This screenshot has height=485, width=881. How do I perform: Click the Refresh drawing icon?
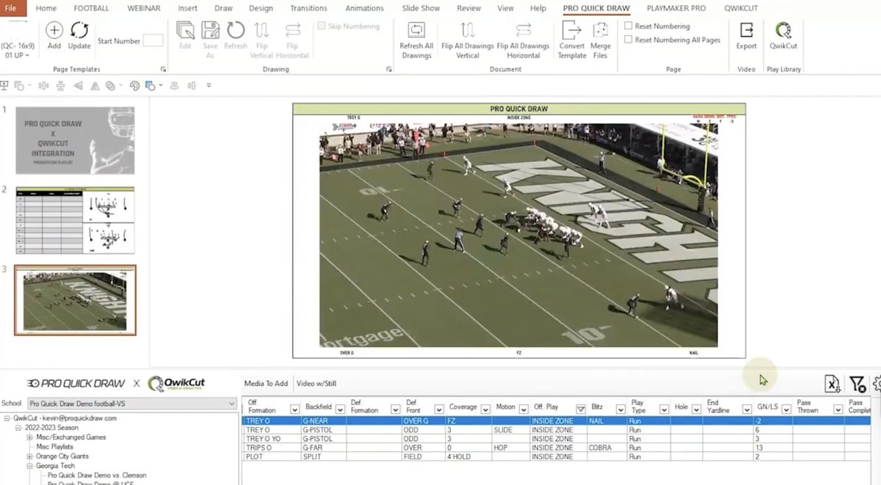236,30
